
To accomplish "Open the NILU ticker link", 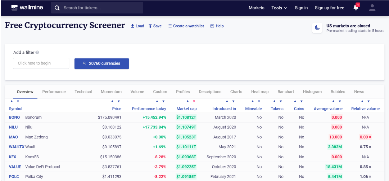I will pos(13,127).
